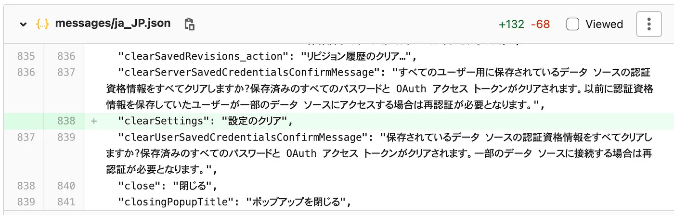674x215 pixels.
Task: Click the green +132 additions count
Action: pos(511,24)
